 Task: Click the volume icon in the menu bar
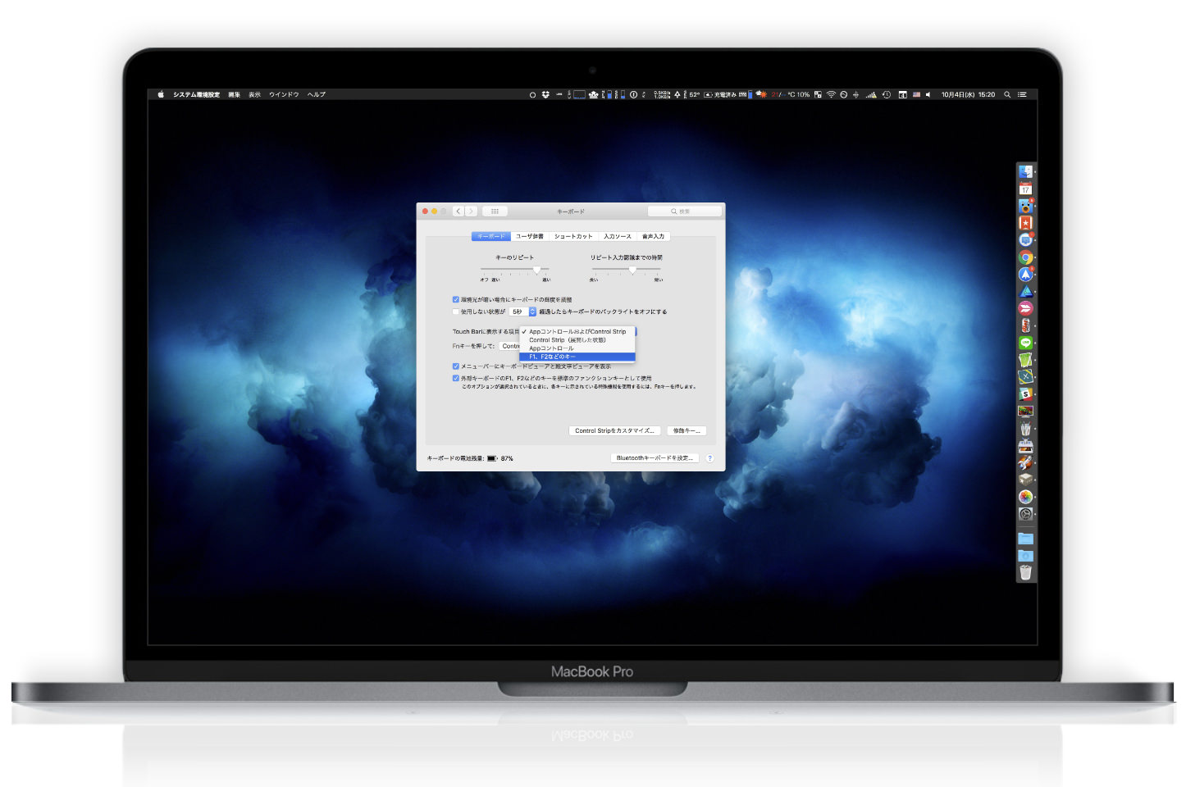click(928, 94)
